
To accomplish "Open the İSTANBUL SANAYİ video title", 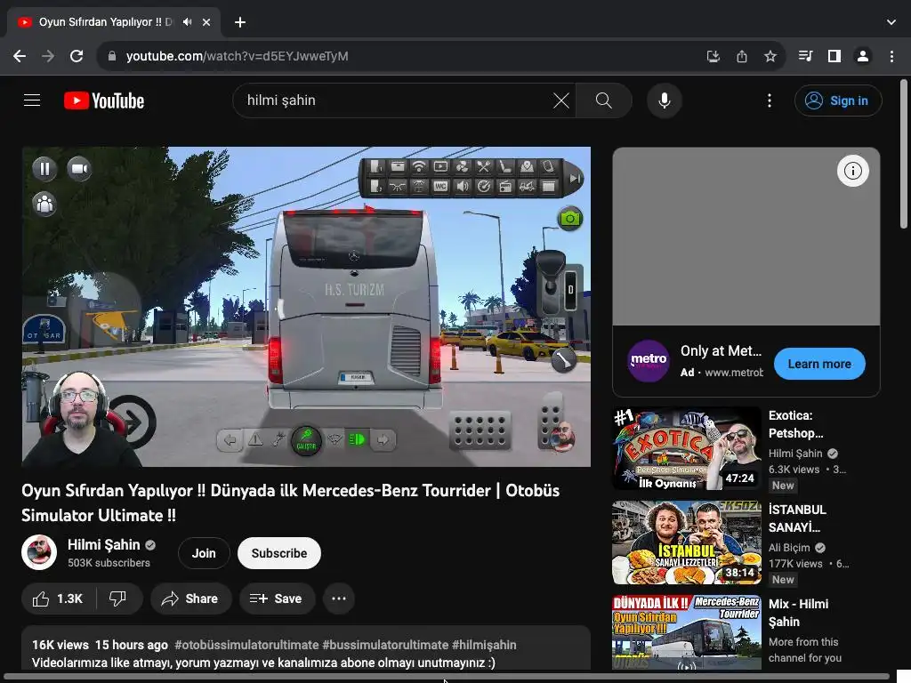I will [796, 518].
